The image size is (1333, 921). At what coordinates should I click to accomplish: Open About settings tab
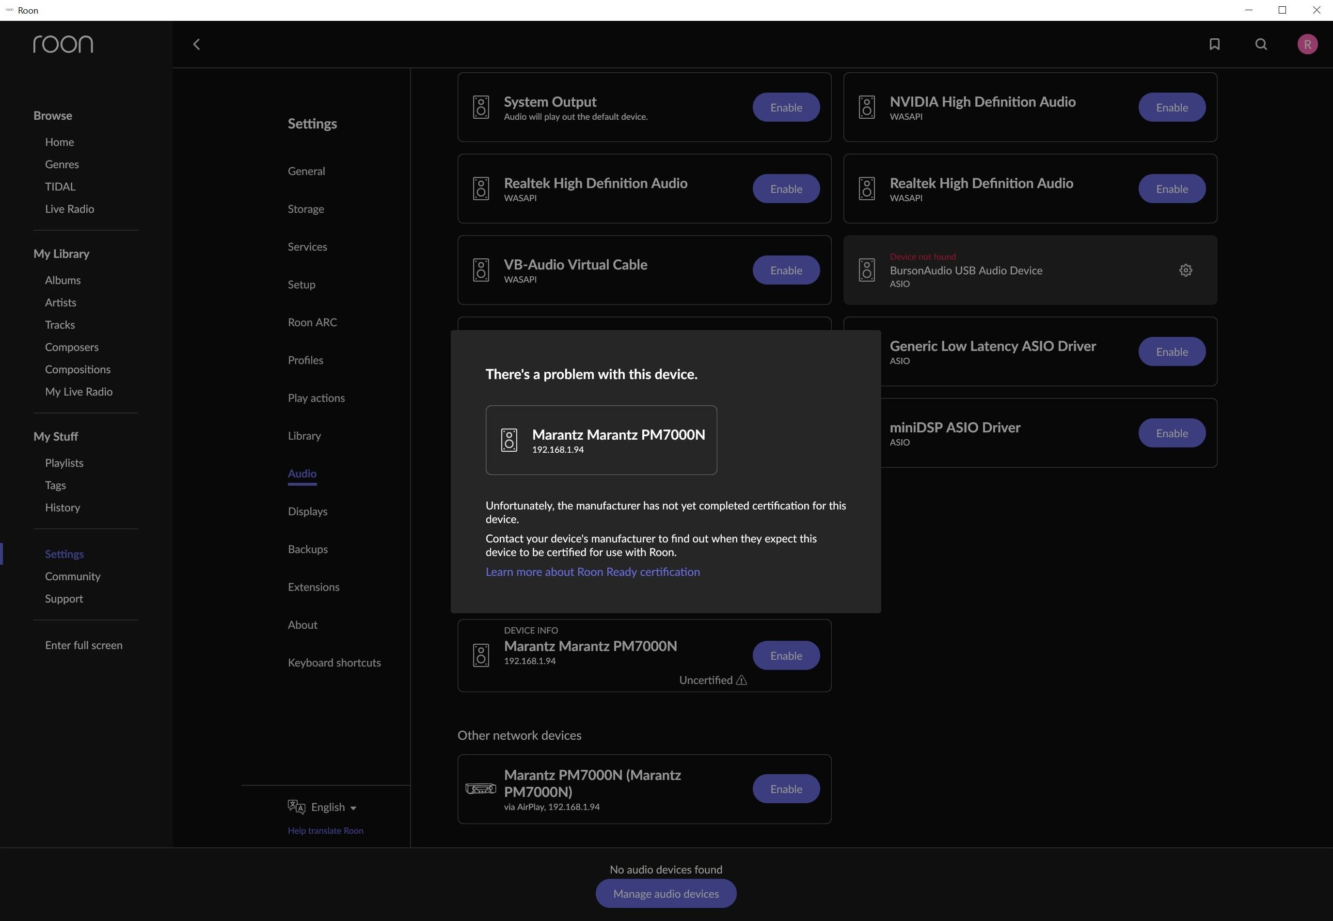pos(302,625)
